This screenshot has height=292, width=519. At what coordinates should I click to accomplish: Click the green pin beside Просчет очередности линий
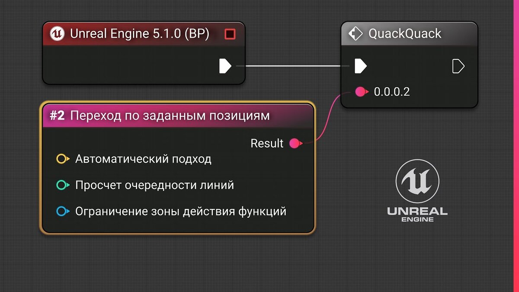click(x=63, y=185)
